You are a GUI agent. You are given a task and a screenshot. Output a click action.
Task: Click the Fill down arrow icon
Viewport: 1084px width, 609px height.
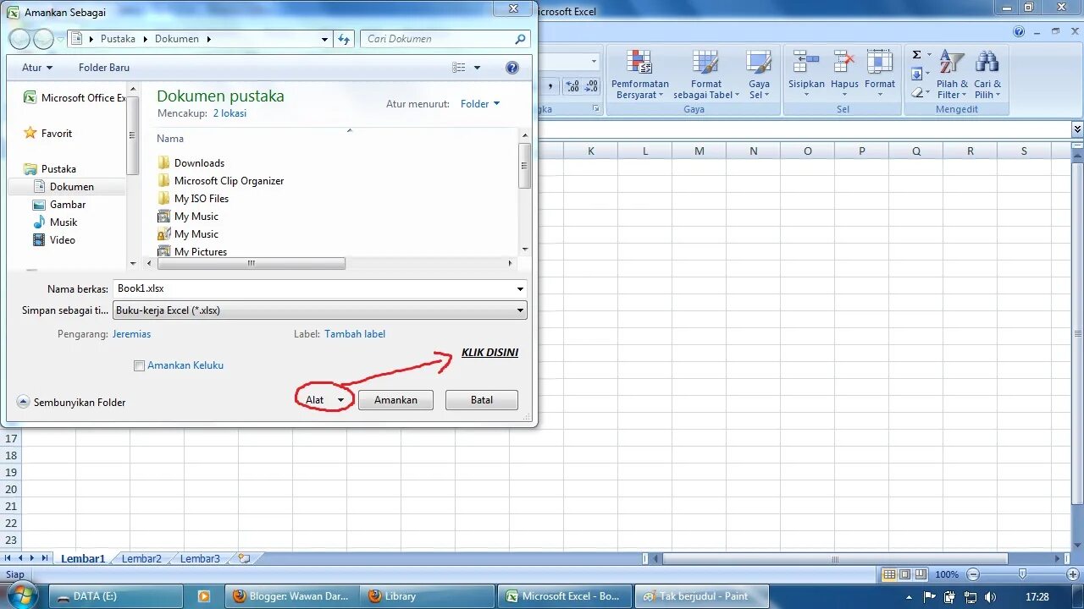tap(916, 74)
